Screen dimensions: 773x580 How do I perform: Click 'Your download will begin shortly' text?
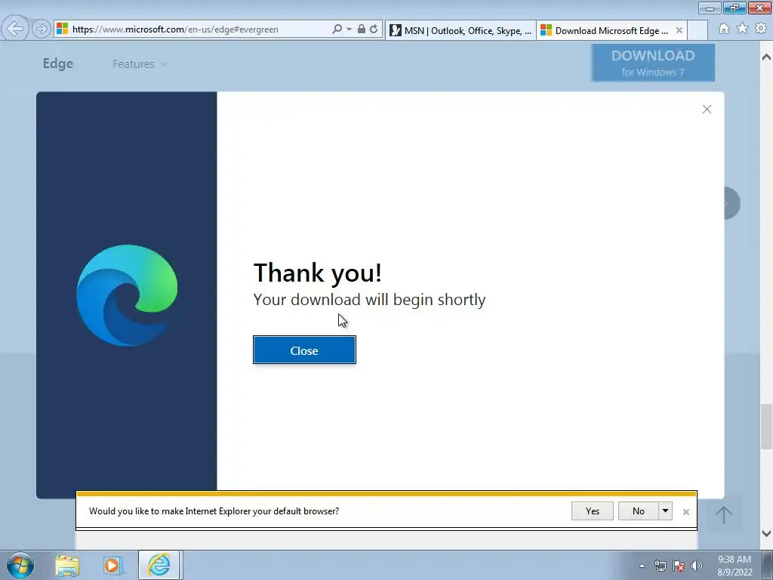(369, 299)
